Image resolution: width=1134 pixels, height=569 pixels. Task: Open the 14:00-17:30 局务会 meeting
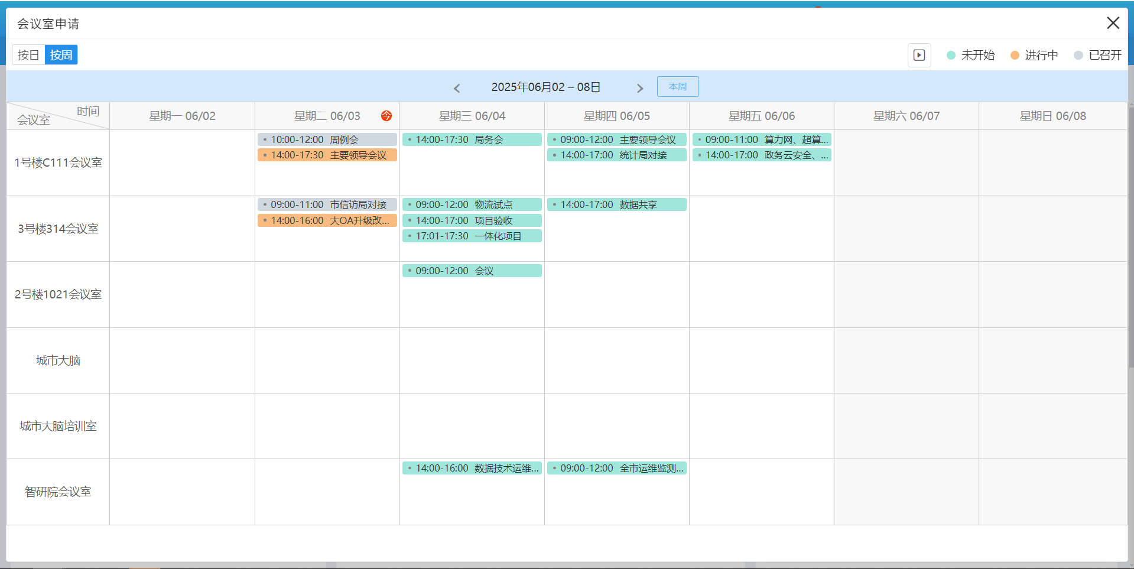[x=472, y=139]
